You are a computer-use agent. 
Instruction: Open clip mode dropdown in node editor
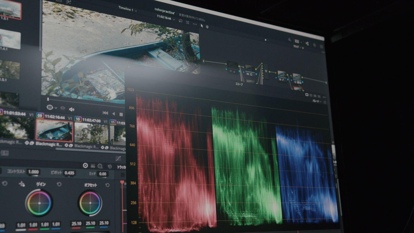pyautogui.click(x=298, y=47)
